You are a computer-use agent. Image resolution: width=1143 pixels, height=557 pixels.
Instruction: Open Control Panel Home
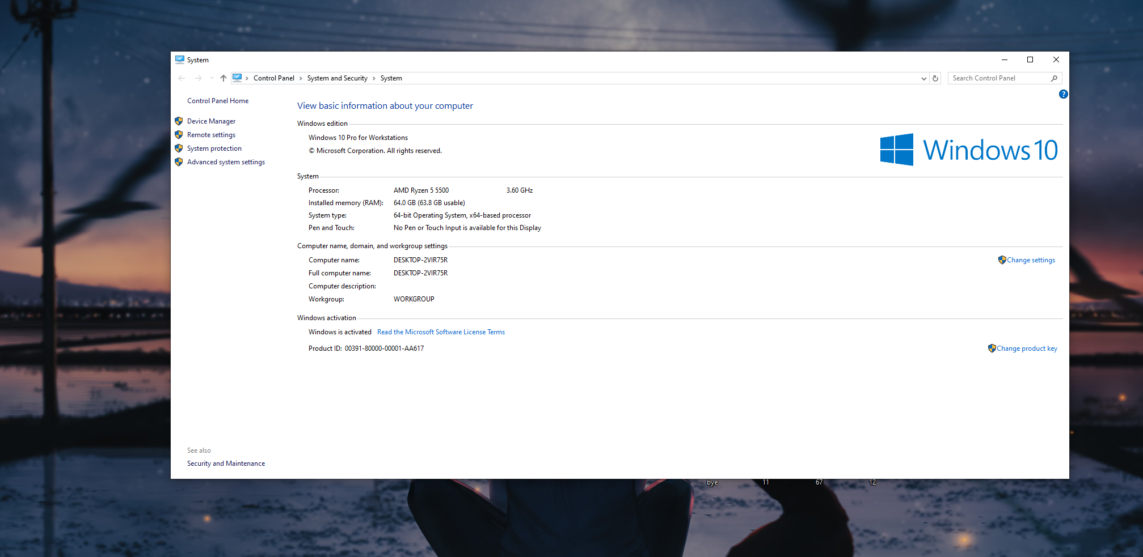218,101
